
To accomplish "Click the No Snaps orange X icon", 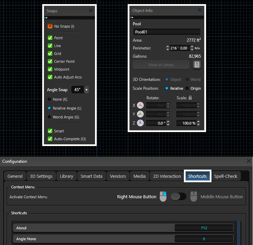I will 50,26.
